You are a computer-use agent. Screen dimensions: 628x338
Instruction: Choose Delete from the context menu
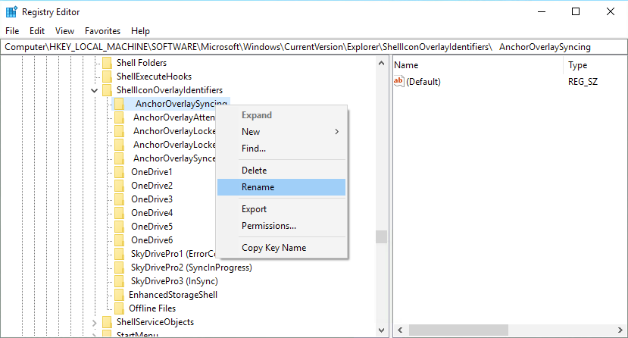[x=281, y=171]
